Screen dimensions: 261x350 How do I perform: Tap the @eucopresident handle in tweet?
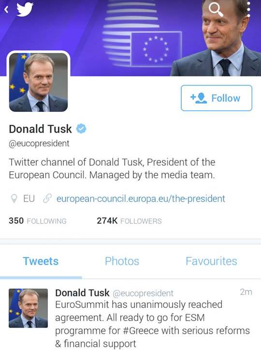(x=143, y=293)
